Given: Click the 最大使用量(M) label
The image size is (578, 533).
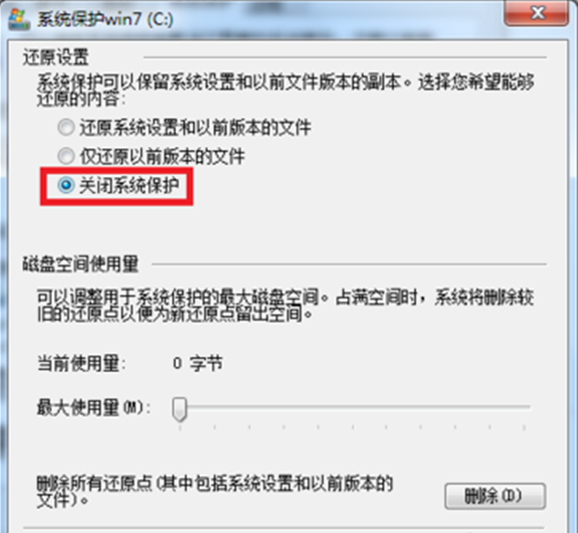Looking at the screenshot, I should tap(94, 408).
